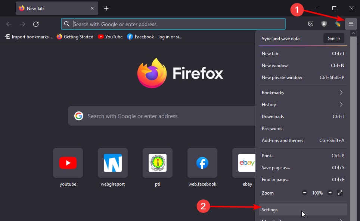Click Sync and save data

[280, 39]
